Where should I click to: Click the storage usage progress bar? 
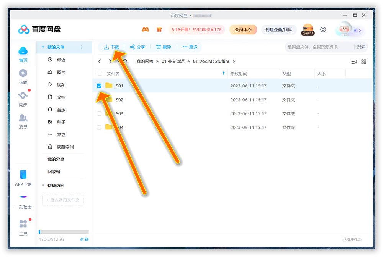63,232
